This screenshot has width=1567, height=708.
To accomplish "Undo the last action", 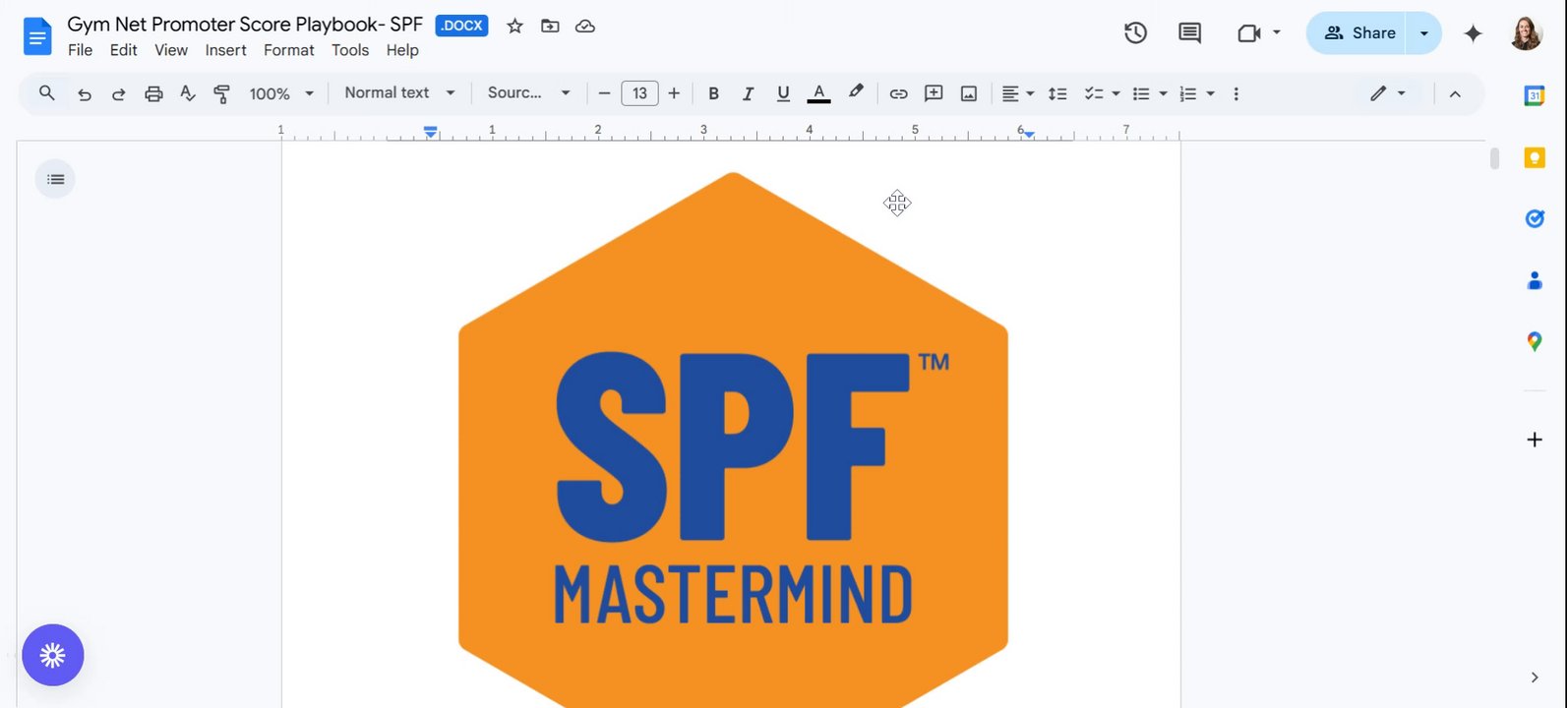I will (85, 94).
